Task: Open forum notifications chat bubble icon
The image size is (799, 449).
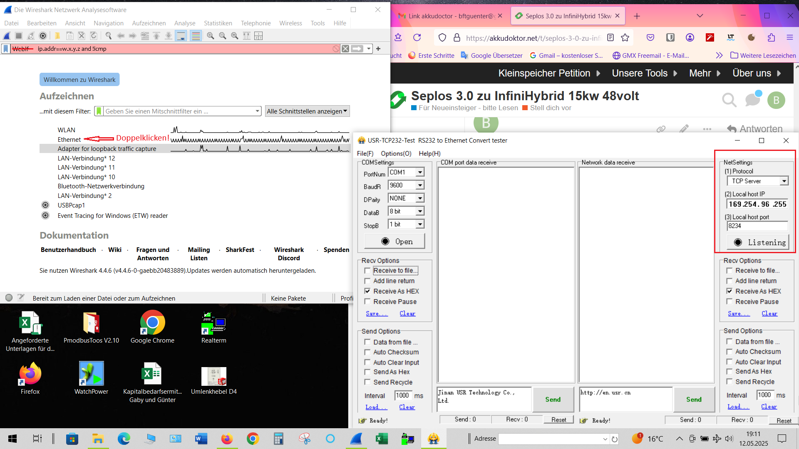Action: [753, 99]
